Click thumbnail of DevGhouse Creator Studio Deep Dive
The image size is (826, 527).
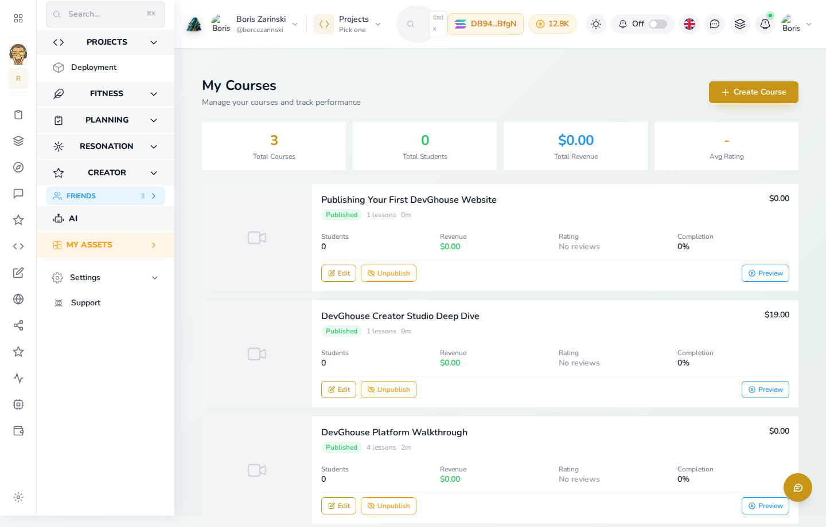click(257, 354)
